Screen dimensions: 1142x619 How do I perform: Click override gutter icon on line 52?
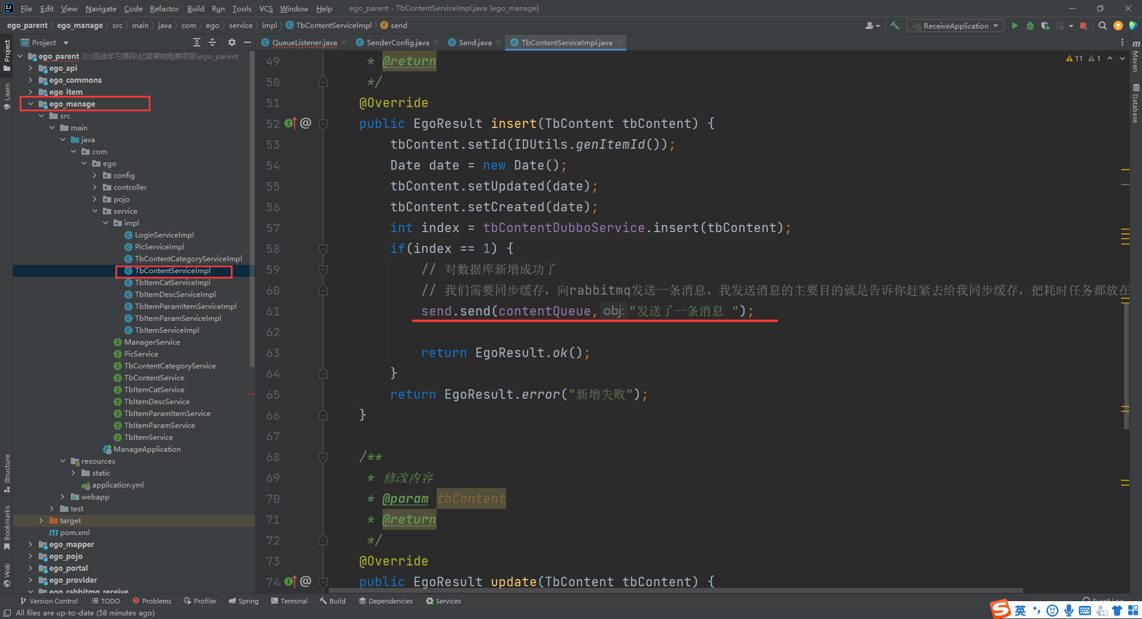[290, 123]
